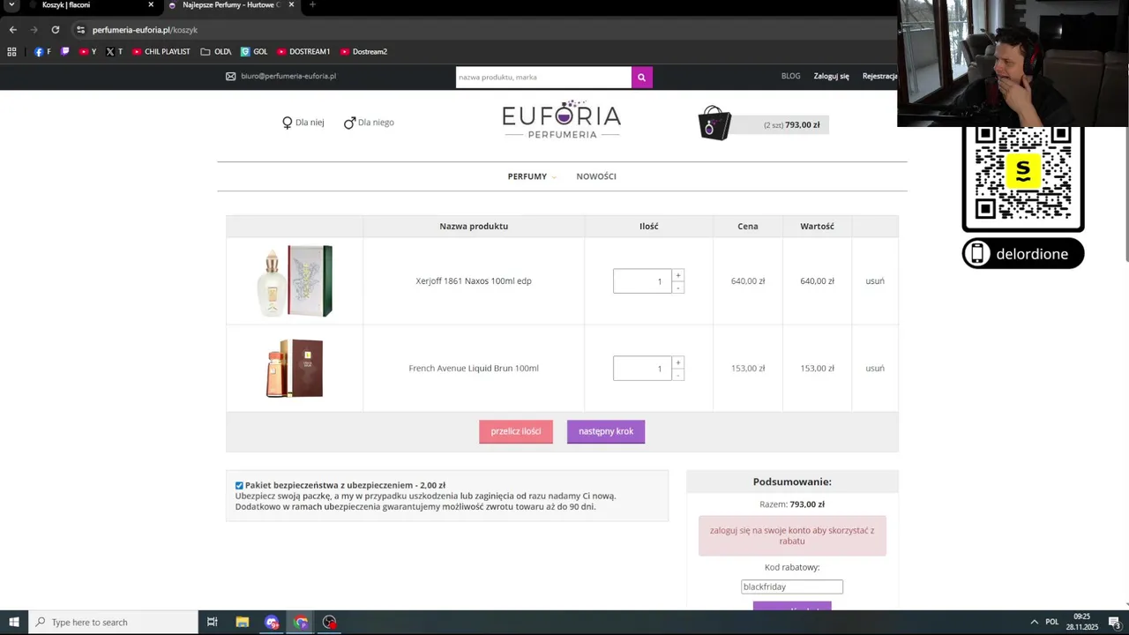This screenshot has width=1129, height=635.
Task: Open French Avenue Liquid Brun thumbnail
Action: click(x=295, y=368)
